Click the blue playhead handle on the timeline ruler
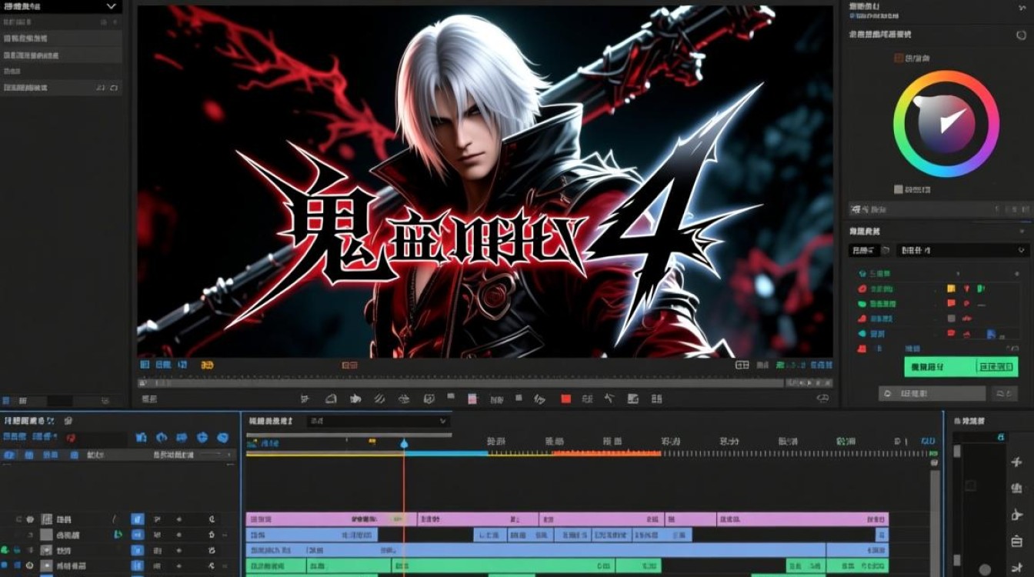Image resolution: width=1034 pixels, height=577 pixels. pos(404,444)
